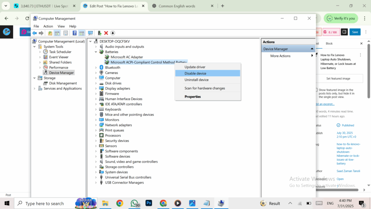This screenshot has width=371, height=209.
Task: Click the Disable device down-arrow toolbar icon
Action: coord(113,33)
